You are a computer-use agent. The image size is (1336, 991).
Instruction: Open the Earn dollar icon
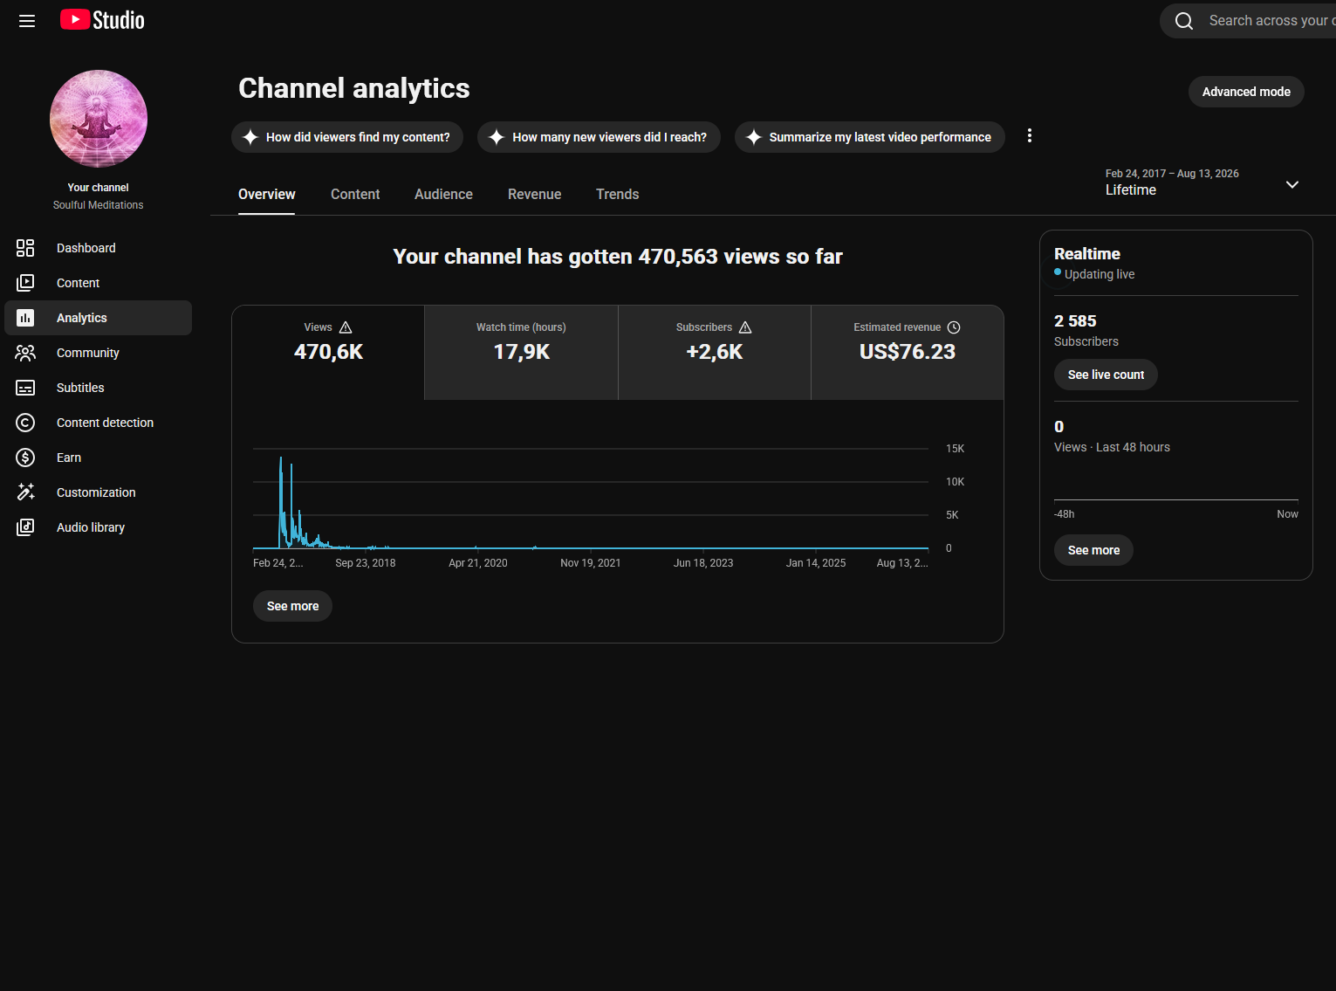[25, 458]
